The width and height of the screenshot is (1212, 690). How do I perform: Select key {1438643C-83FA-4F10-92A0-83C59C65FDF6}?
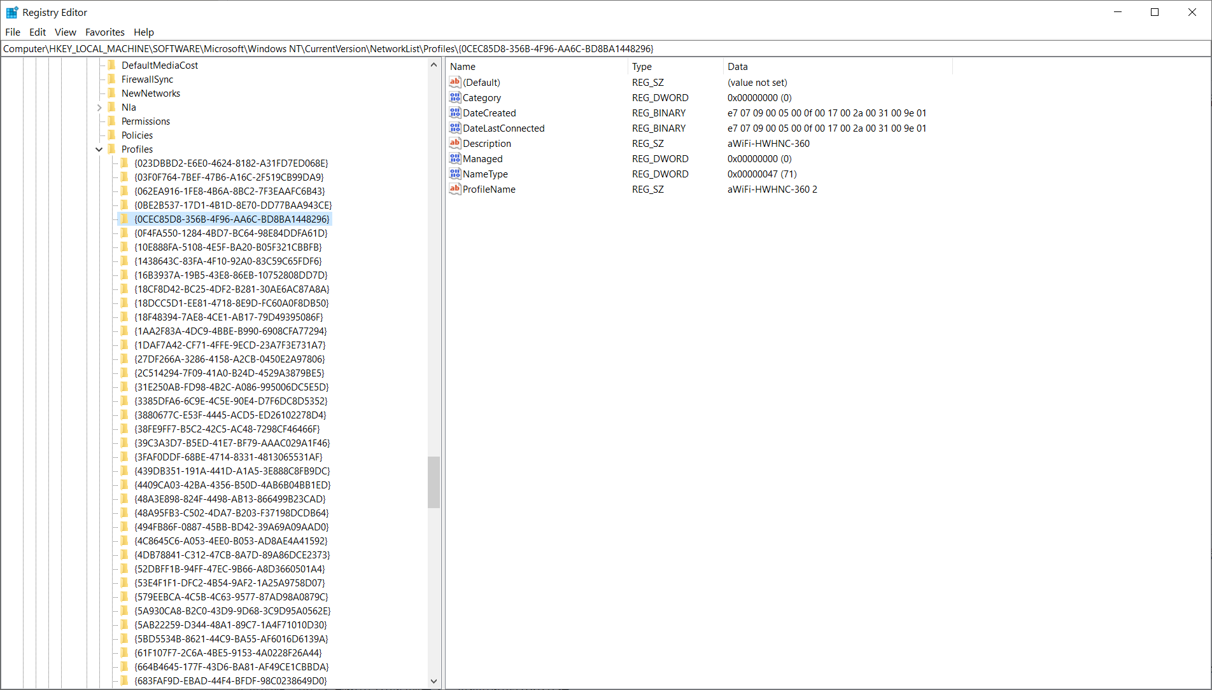click(x=228, y=261)
